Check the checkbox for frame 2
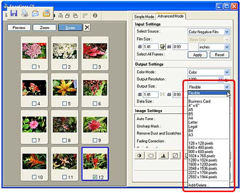 tap(65, 67)
